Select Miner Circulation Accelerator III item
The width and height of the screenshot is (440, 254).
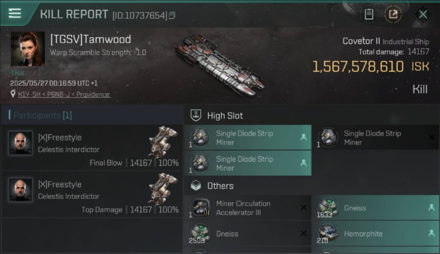point(248,208)
